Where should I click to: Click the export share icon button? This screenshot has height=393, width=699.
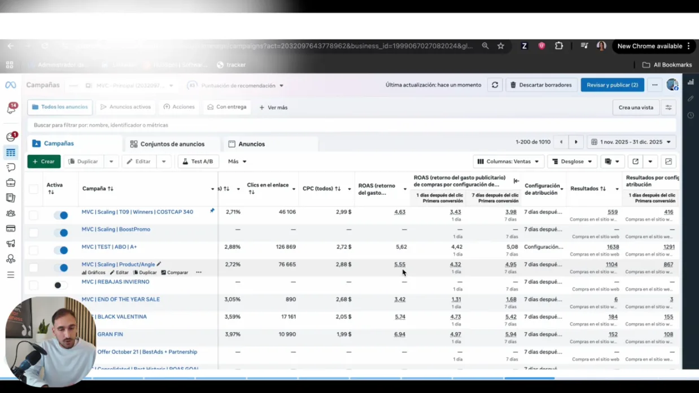click(635, 161)
